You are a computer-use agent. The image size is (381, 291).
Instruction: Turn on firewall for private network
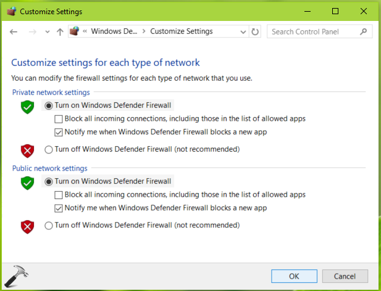pyautogui.click(x=108, y=105)
